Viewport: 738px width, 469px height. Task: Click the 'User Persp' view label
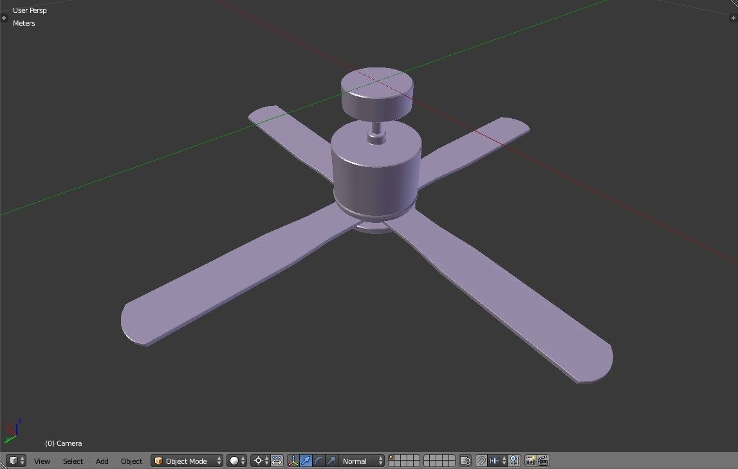coord(30,10)
